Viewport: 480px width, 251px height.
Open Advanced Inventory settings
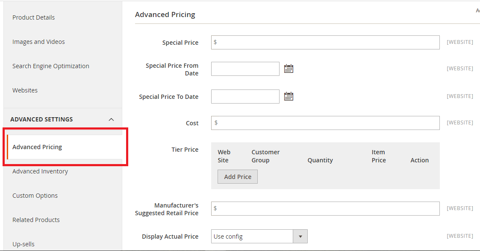click(x=40, y=171)
